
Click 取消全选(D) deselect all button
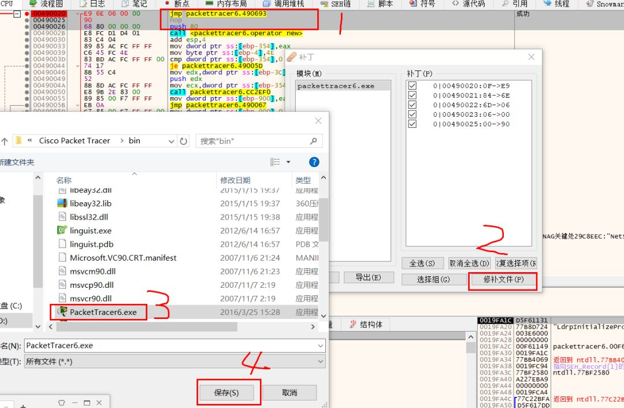[x=469, y=263]
